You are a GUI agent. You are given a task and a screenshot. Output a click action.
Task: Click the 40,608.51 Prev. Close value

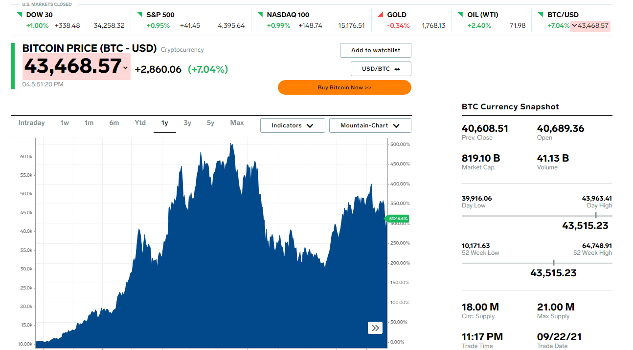tap(485, 128)
